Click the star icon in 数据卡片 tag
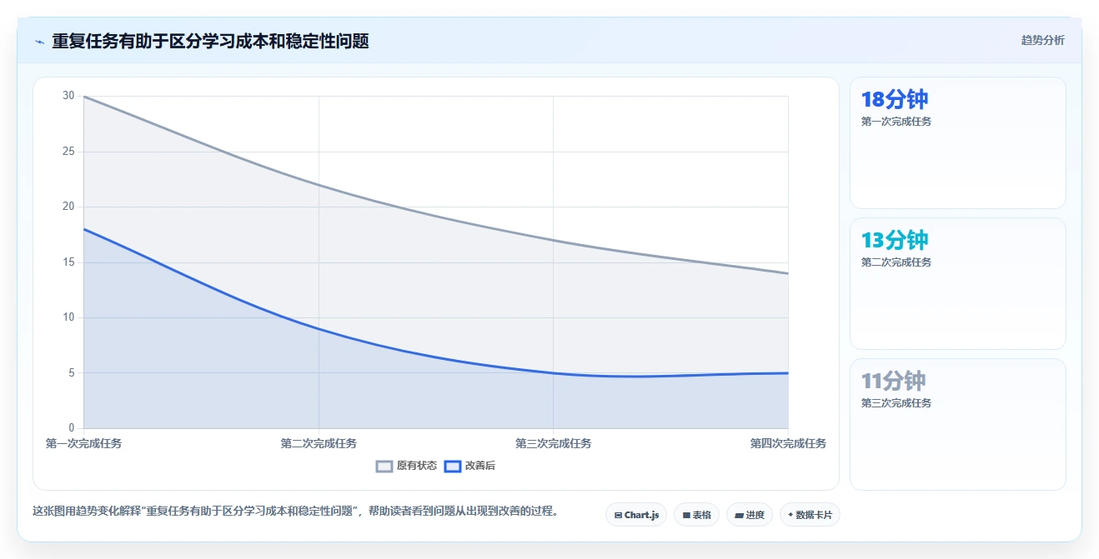 pos(790,515)
